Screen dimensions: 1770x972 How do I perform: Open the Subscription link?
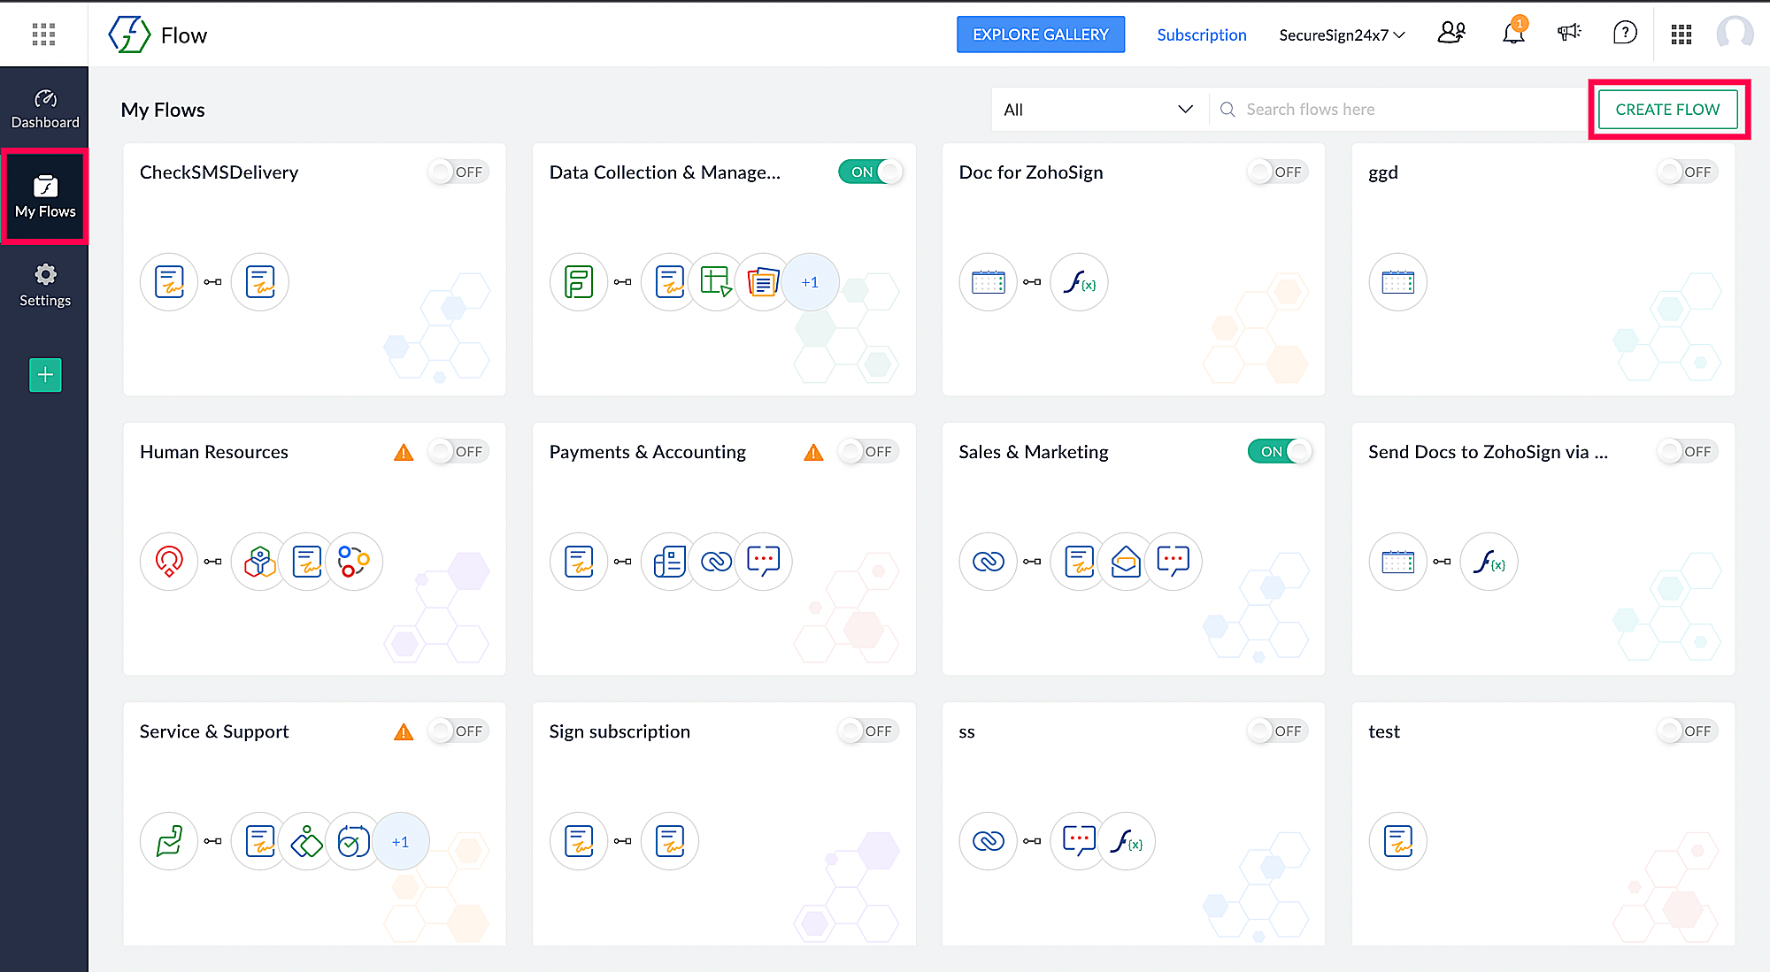point(1201,35)
